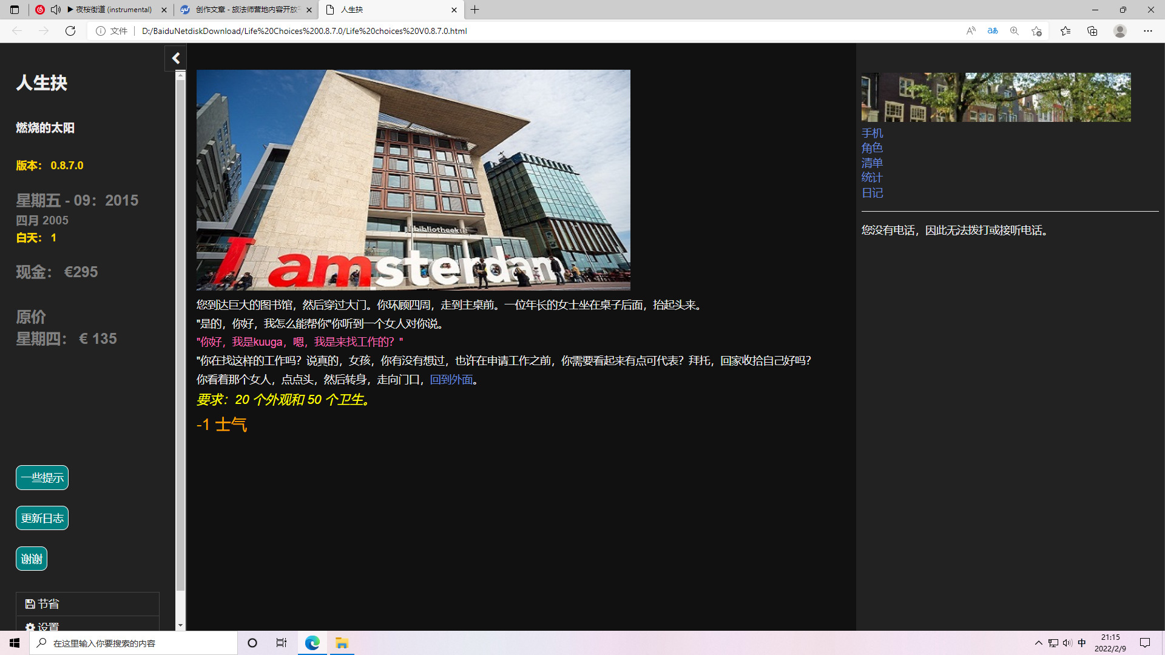Mute the tab's audio speaker icon
The width and height of the screenshot is (1165, 655).
tap(56, 10)
